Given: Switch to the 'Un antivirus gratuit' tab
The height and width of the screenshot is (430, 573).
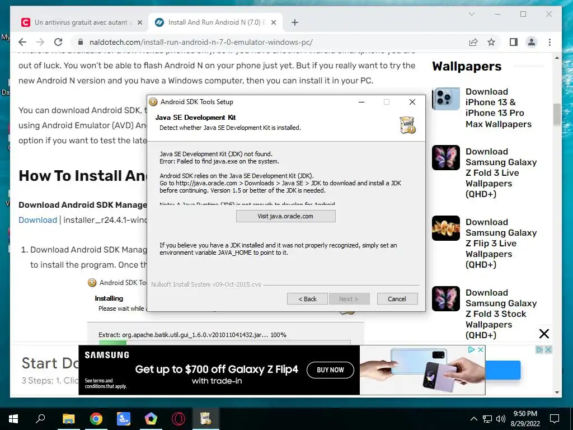Looking at the screenshot, I should [x=82, y=22].
